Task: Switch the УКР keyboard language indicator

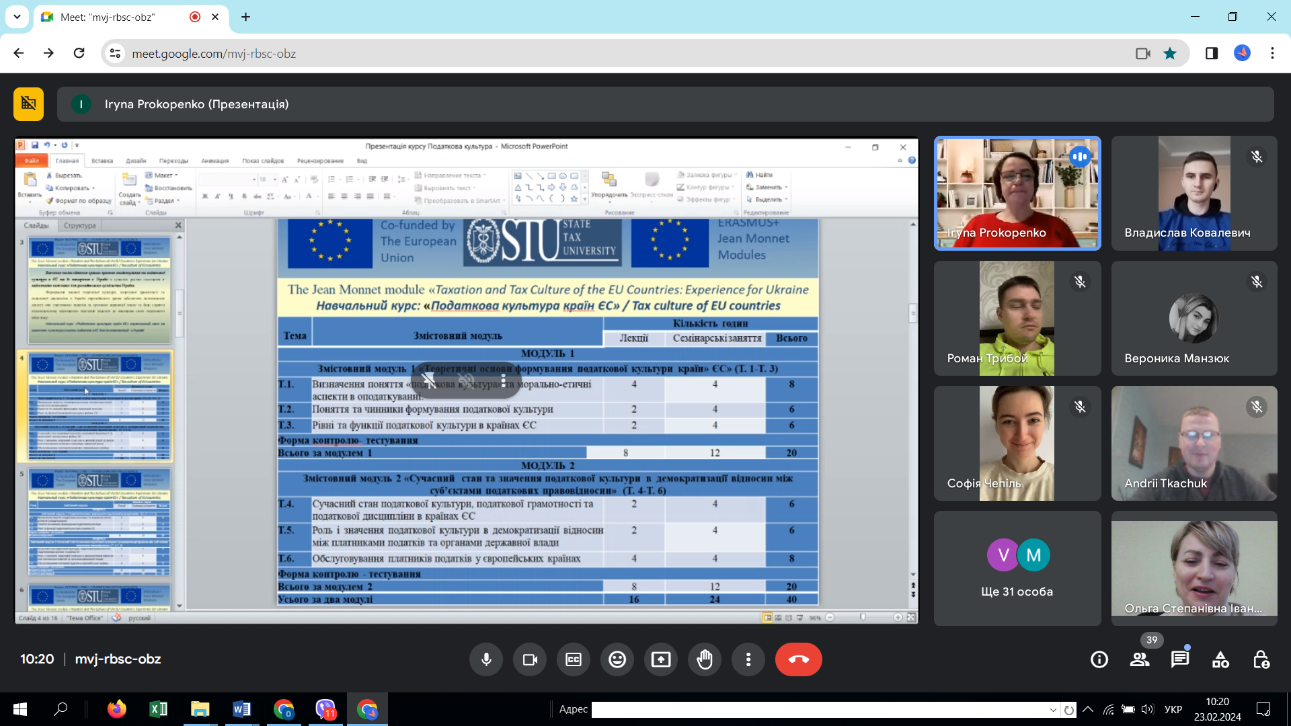Action: (x=1173, y=709)
